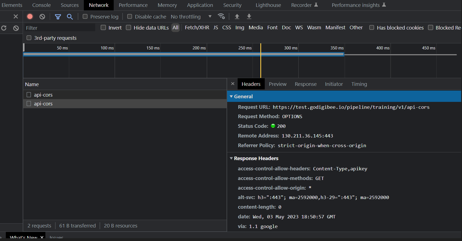This screenshot has height=241, width=462.
Task: Open network search with the magnifier icon
Action: pyautogui.click(x=70, y=17)
